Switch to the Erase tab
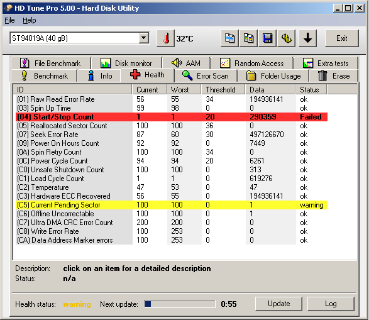The width and height of the screenshot is (369, 320). (x=334, y=76)
